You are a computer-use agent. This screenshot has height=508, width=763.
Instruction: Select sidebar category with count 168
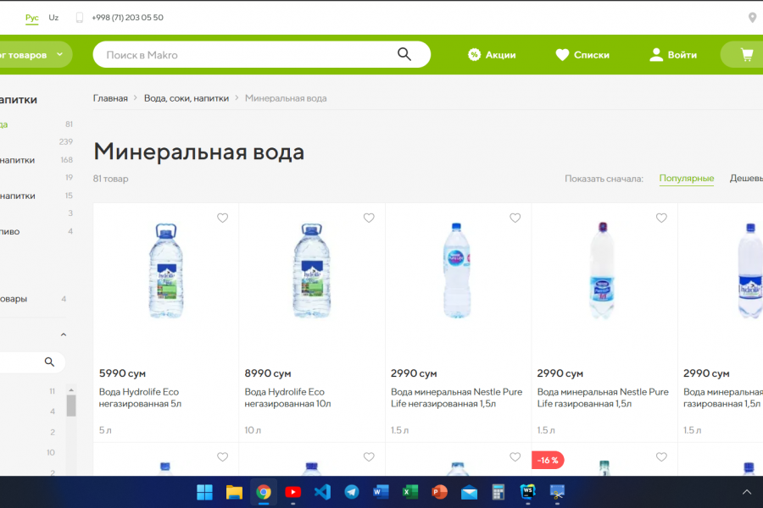(36, 160)
